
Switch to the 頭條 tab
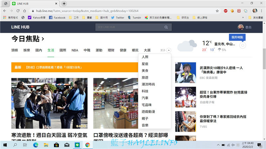tap(15, 50)
